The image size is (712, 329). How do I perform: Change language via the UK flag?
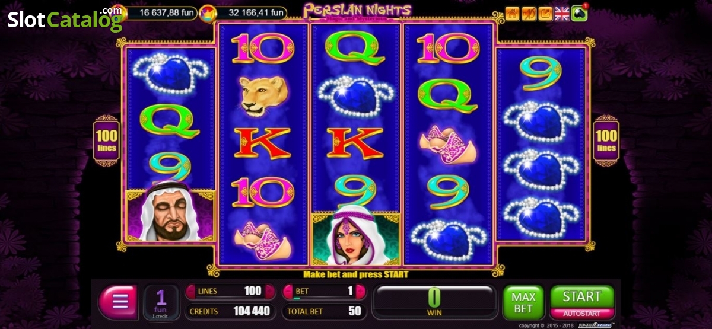562,13
